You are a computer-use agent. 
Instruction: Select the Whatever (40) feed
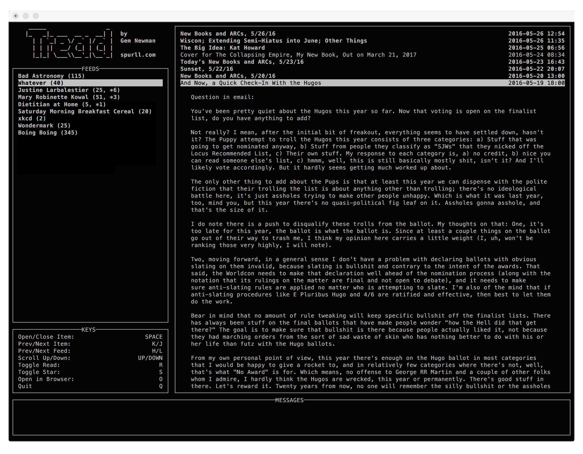90,83
